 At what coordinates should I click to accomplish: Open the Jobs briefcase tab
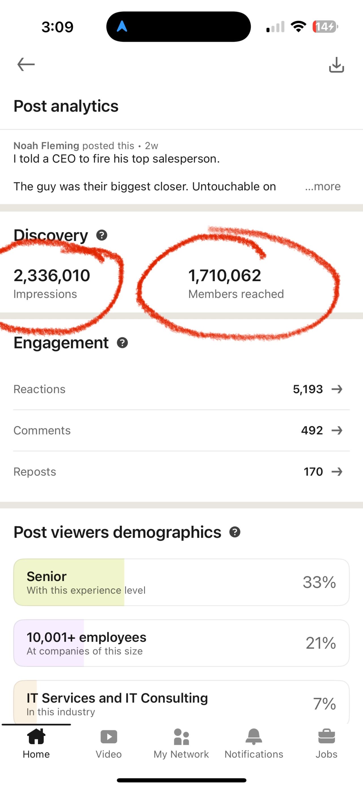coord(326,743)
